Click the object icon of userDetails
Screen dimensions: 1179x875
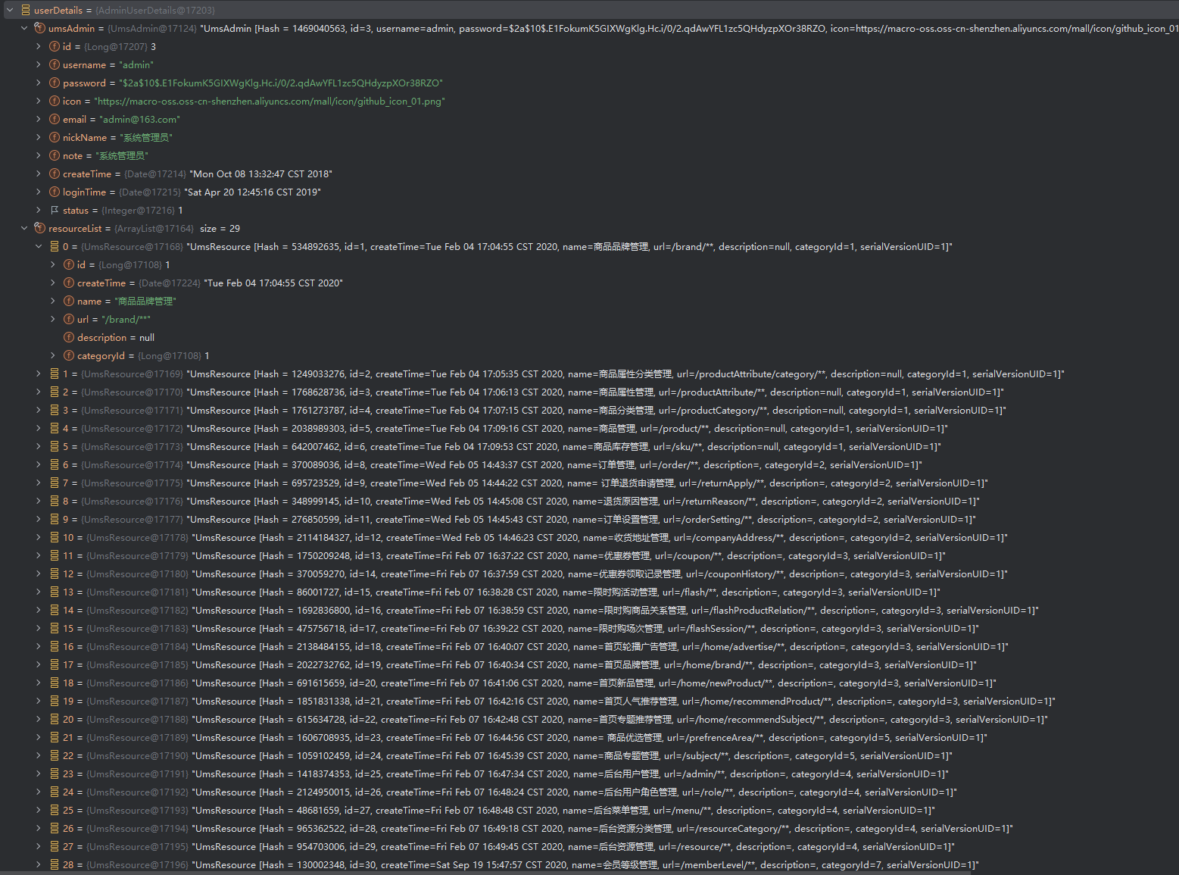click(26, 10)
